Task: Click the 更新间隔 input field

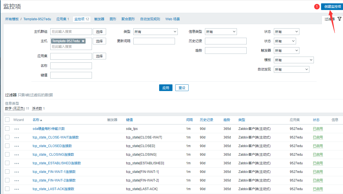Action: [x=154, y=41]
